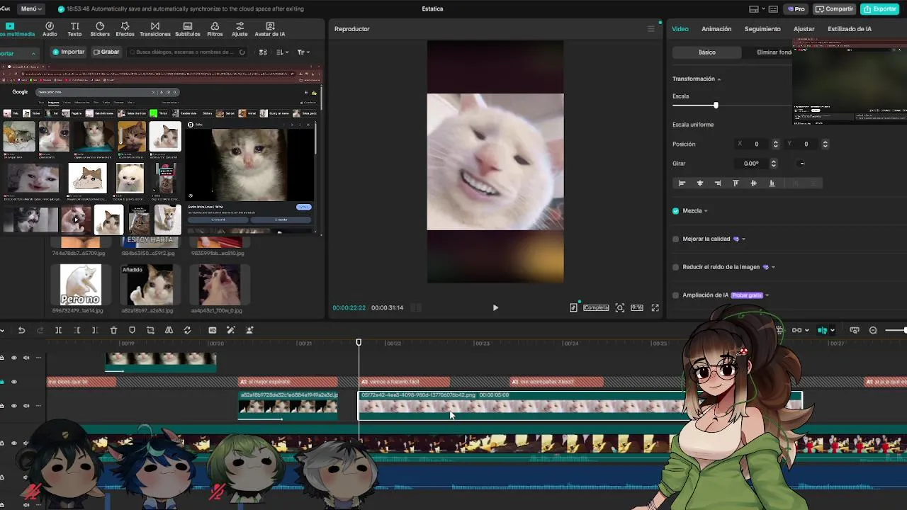Click the Completa quality button in player
Viewport: 907px width, 510px height.
tap(596, 307)
